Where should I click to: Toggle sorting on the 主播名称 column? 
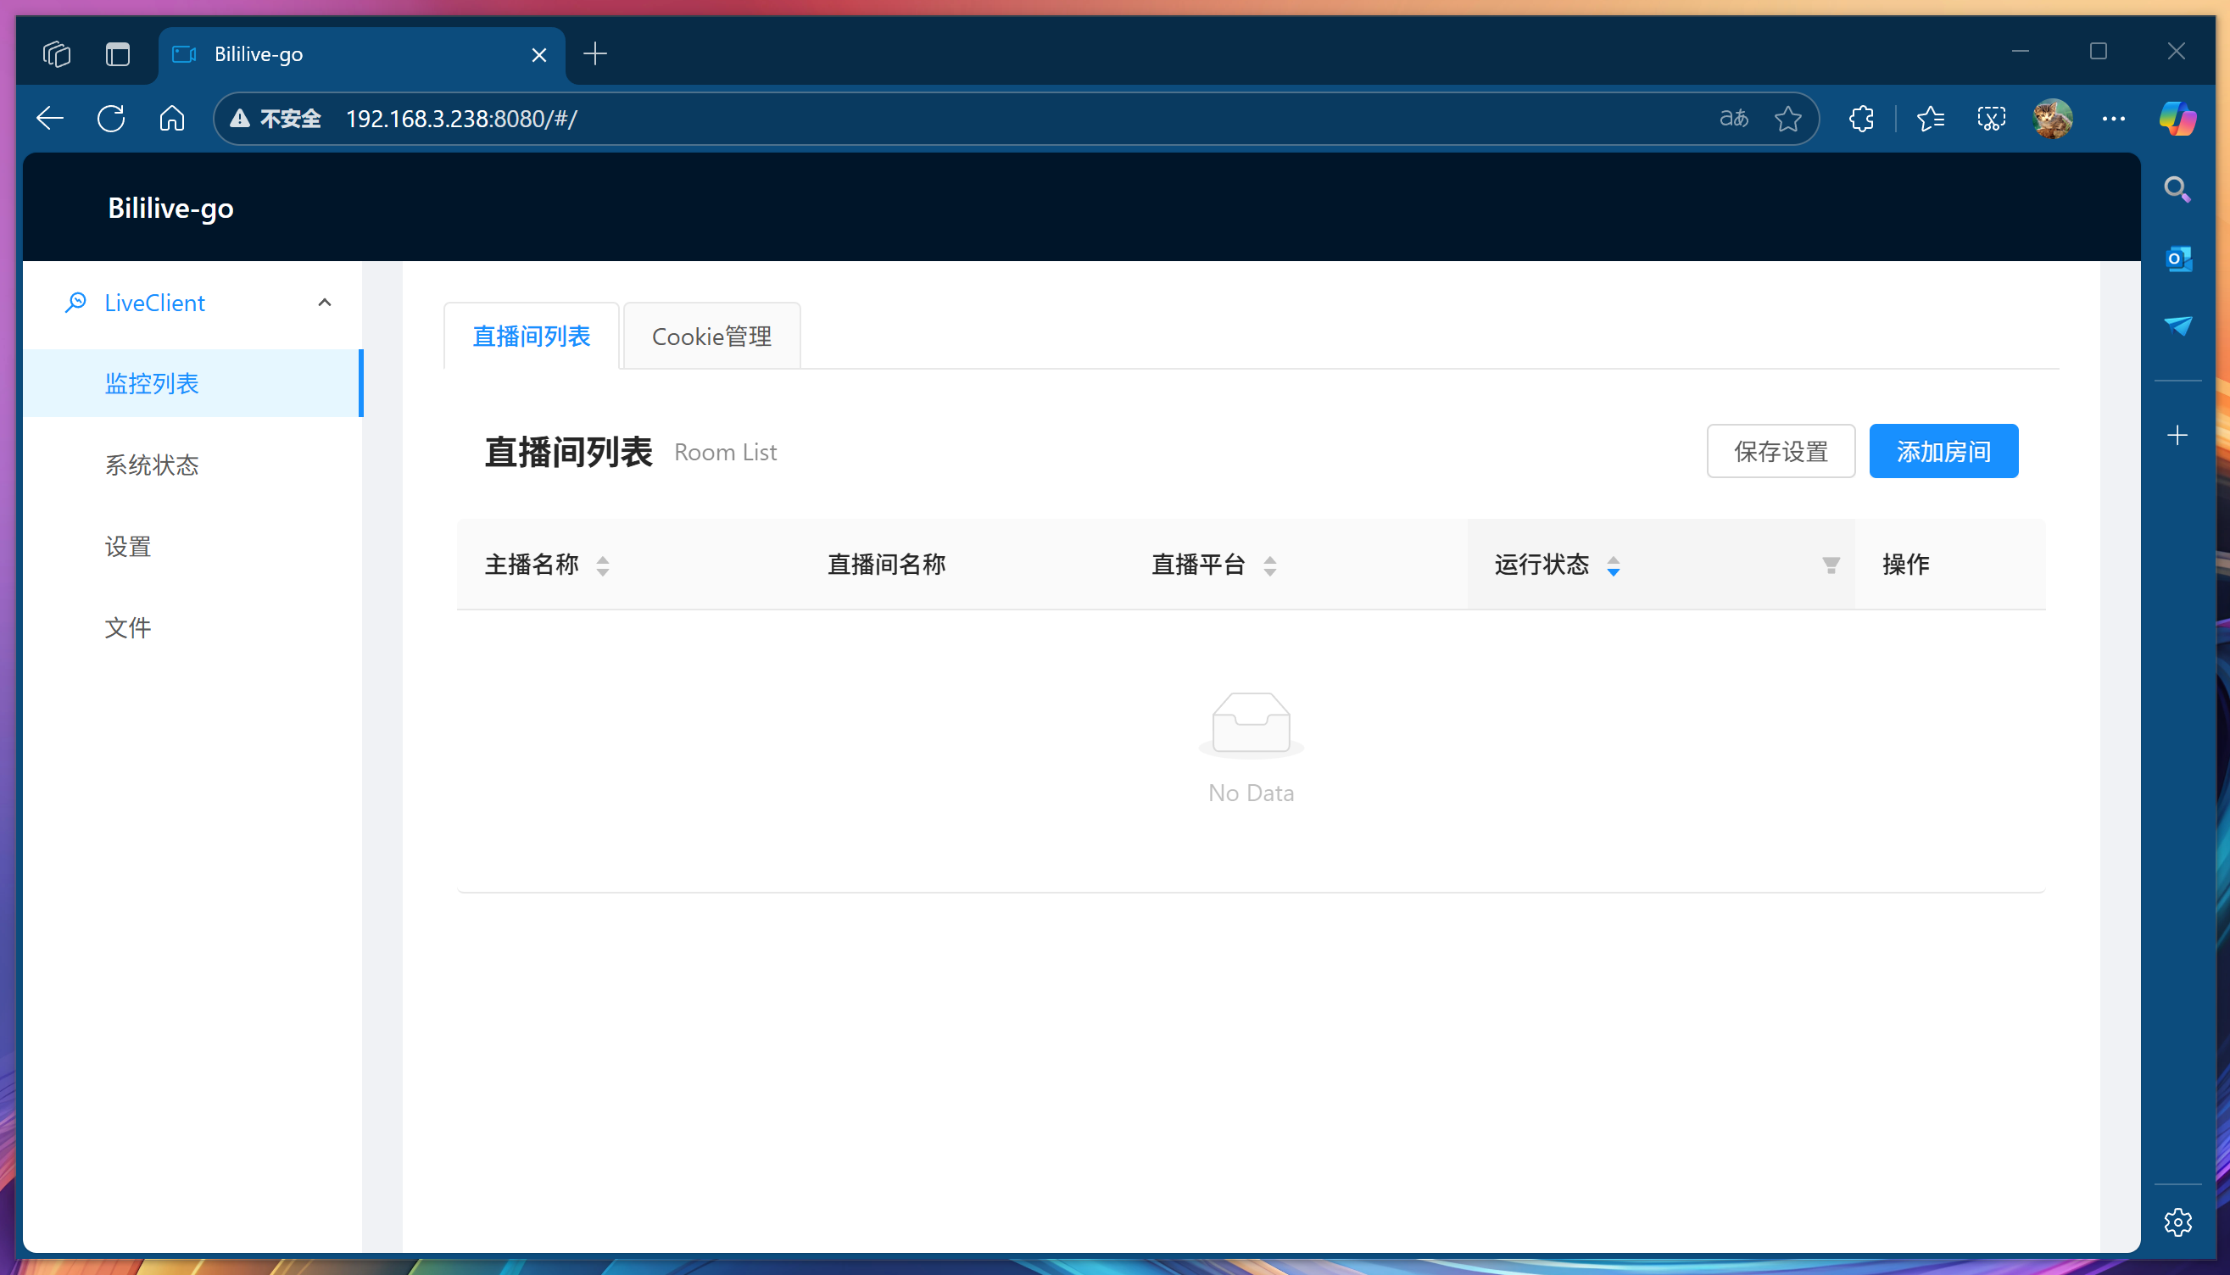(604, 565)
